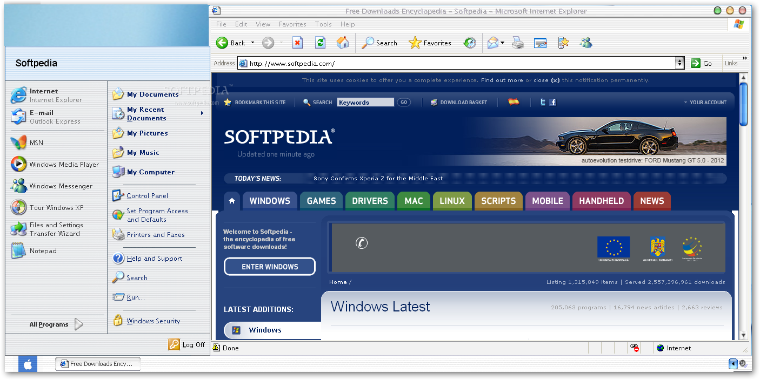The height and width of the screenshot is (380, 760).
Task: Click the Mail envelope icon in toolbar
Action: (492, 43)
